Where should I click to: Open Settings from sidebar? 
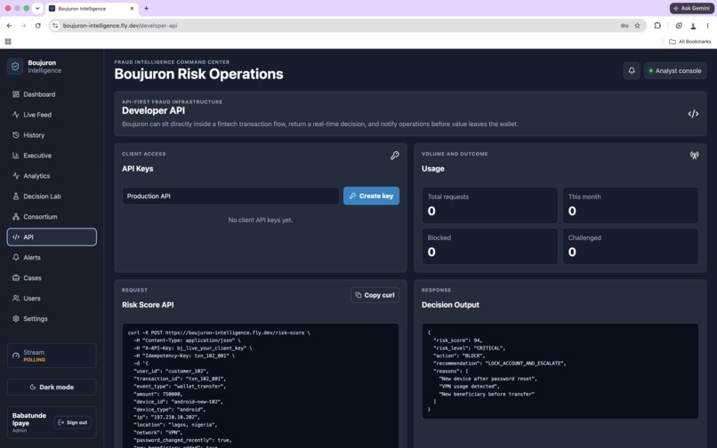point(52,318)
